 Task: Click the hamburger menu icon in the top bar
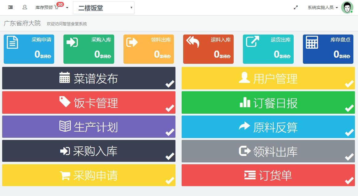[x=10, y=7]
